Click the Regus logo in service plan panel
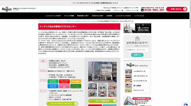The image size is (191, 106). click(x=130, y=65)
